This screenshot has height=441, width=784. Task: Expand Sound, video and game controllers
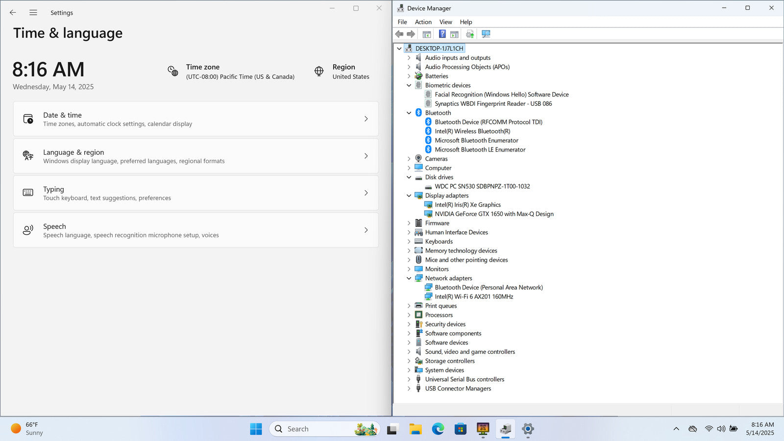pyautogui.click(x=409, y=352)
